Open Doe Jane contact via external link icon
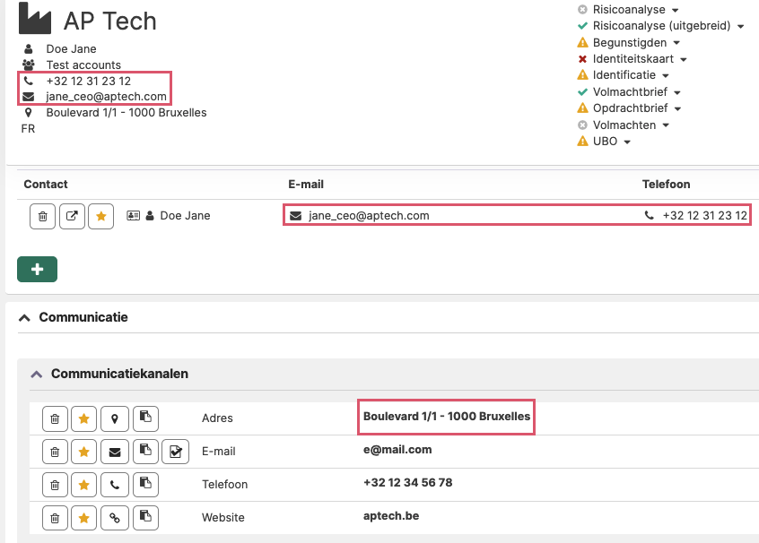This screenshot has height=543, width=759. pos(72,216)
